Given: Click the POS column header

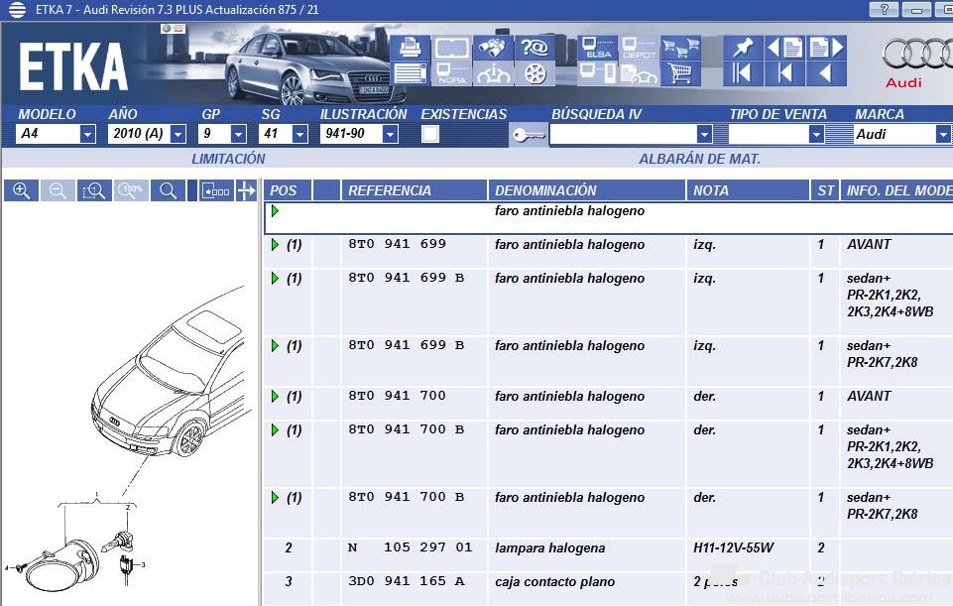Looking at the screenshot, I should click(288, 190).
